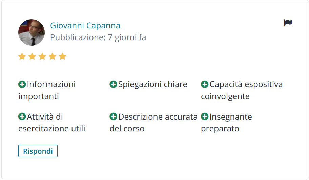Click the reviewer's profile photo
This screenshot has height=180, width=309.
32,32
